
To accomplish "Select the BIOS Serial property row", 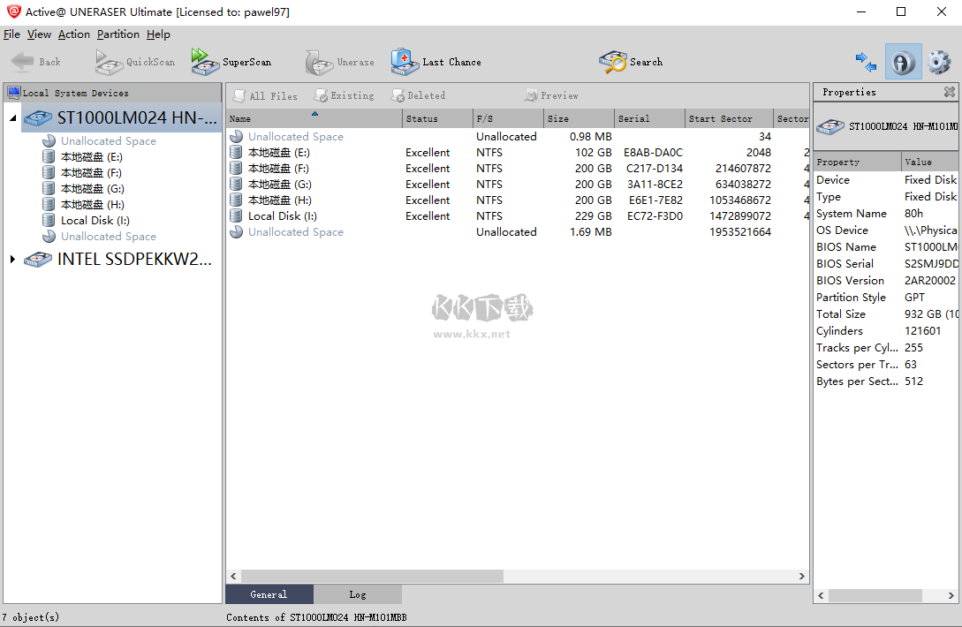I will pyautogui.click(x=886, y=264).
